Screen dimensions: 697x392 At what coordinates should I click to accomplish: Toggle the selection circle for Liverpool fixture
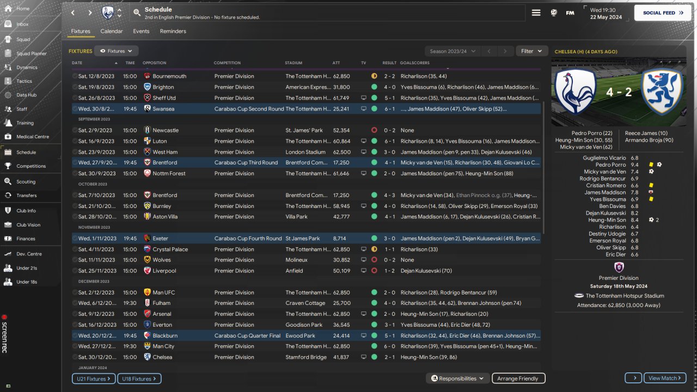(x=75, y=271)
